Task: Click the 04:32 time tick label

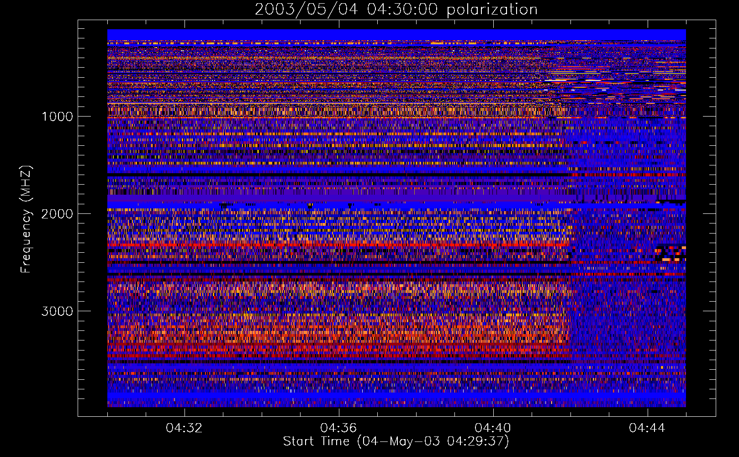Action: click(184, 428)
